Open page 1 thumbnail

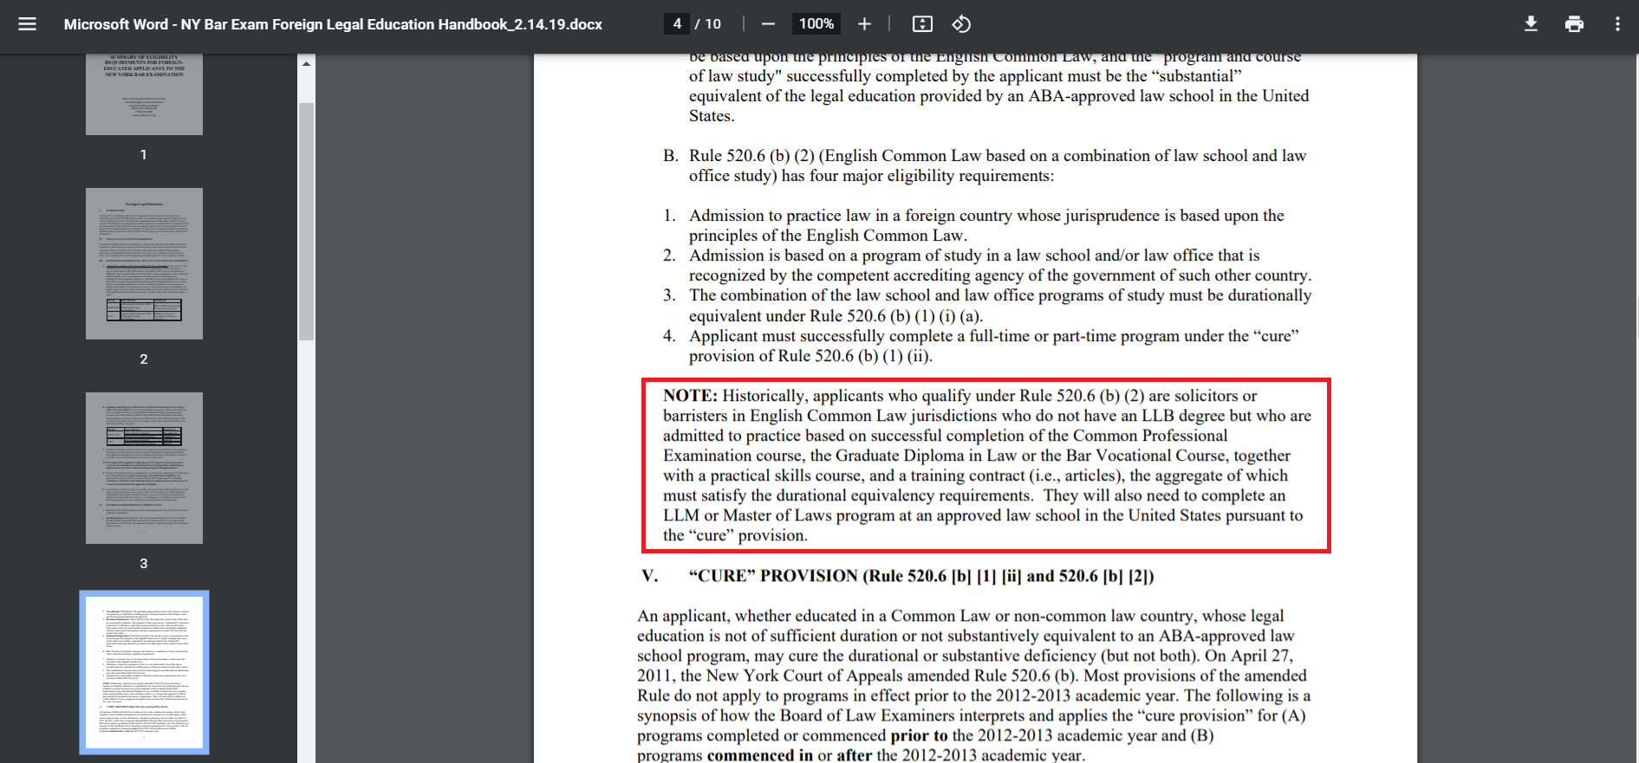(x=144, y=94)
